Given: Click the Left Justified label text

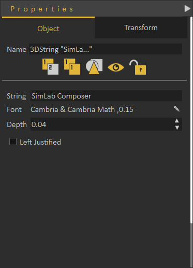Looking at the screenshot, I should pos(40,142).
